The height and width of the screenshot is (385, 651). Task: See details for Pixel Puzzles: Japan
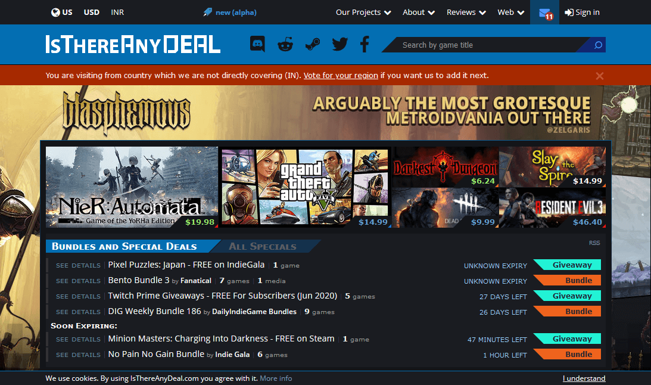pyautogui.click(x=78, y=265)
